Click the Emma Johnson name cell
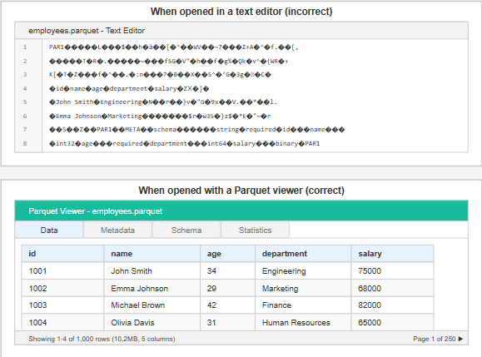The height and width of the screenshot is (357, 482). [152, 288]
